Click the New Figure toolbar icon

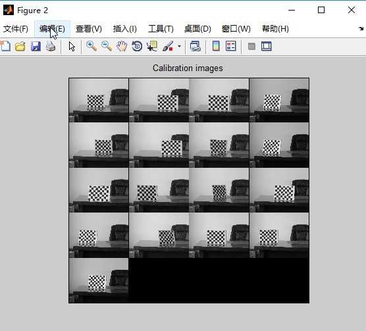[5, 46]
